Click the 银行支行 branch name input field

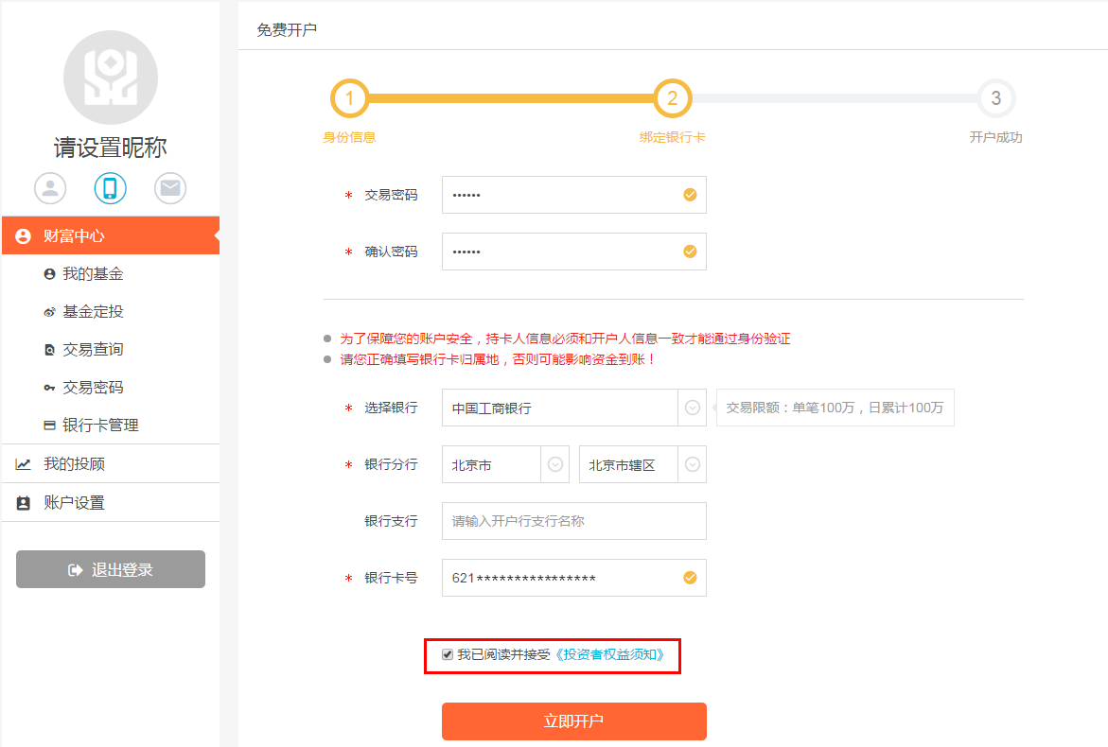[573, 521]
